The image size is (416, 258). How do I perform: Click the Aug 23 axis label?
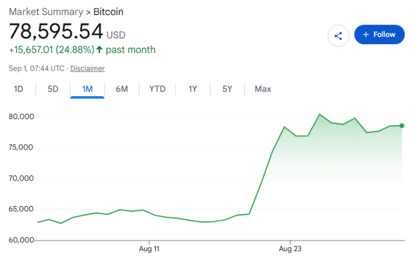[290, 249]
